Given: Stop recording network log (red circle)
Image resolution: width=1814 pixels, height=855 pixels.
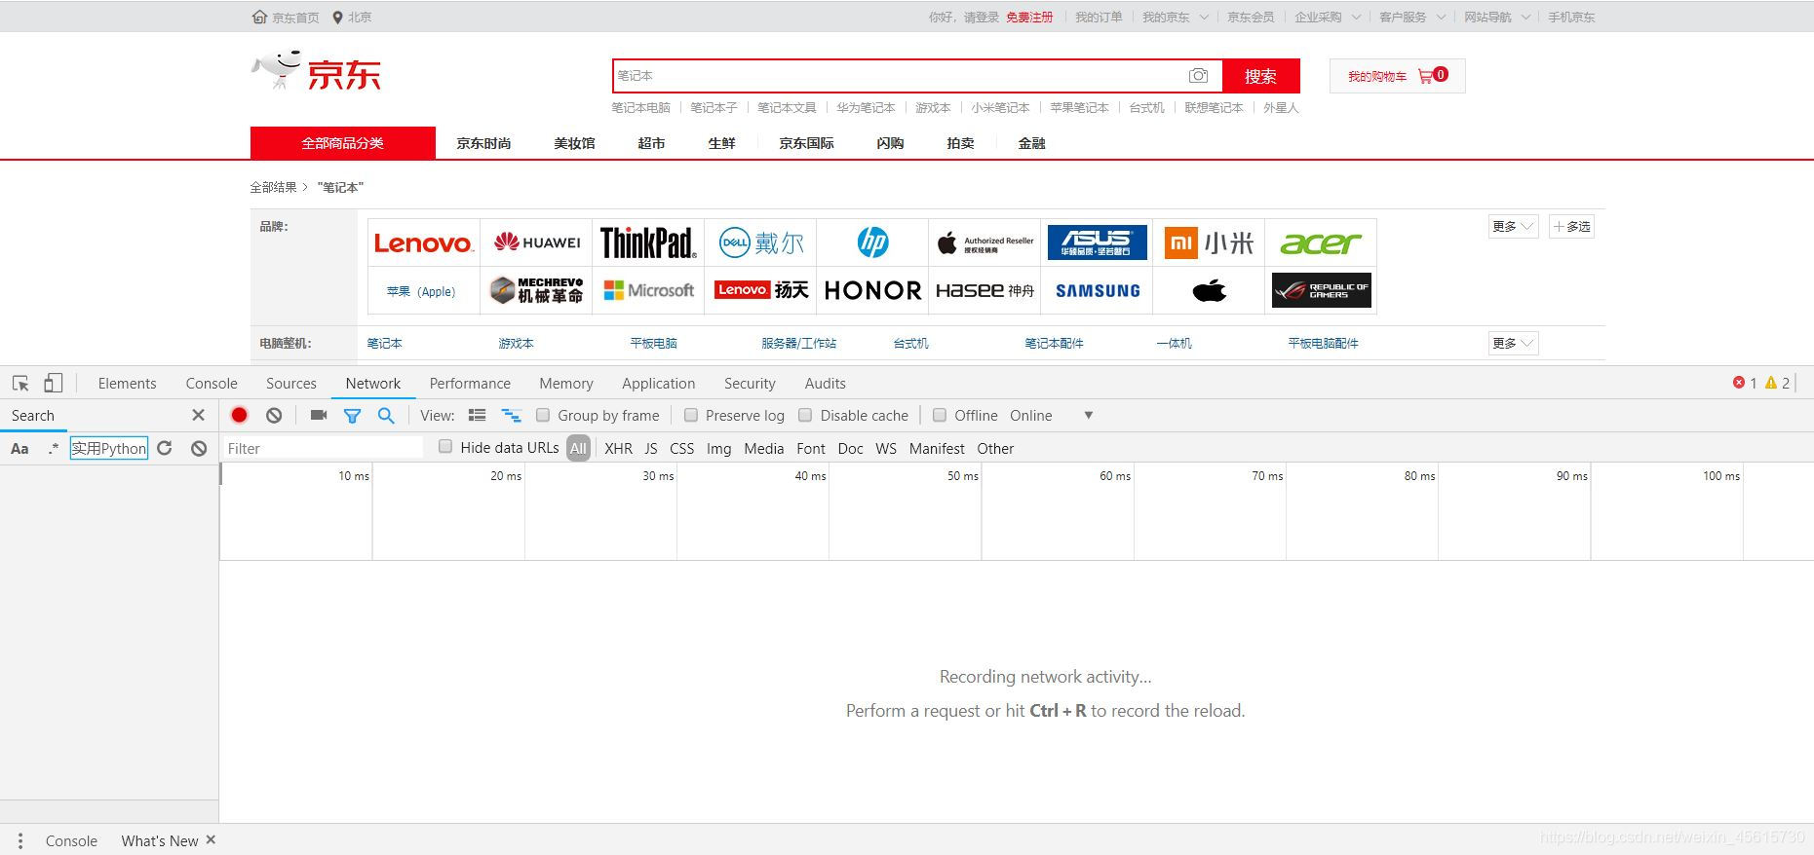Looking at the screenshot, I should [x=239, y=415].
